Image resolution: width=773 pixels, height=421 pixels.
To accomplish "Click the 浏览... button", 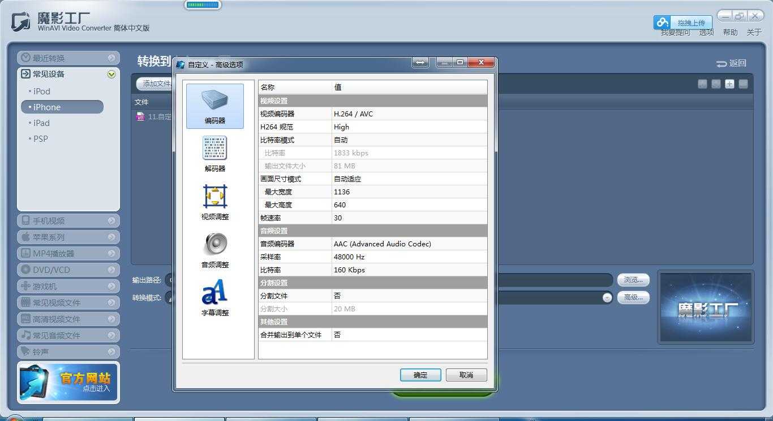I will pos(633,280).
